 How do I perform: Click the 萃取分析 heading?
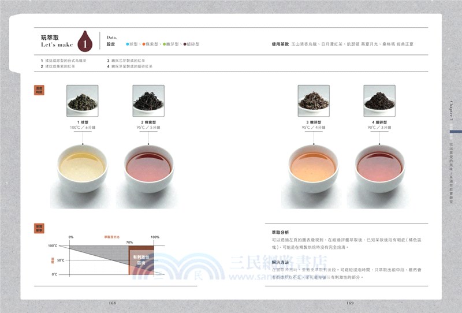280,233
